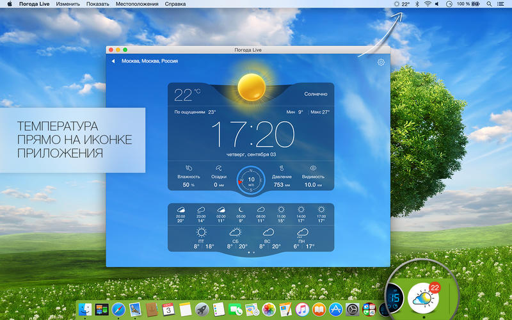Open the Погода Live application menu
Viewport: 512px width, 320px height.
(34, 4)
